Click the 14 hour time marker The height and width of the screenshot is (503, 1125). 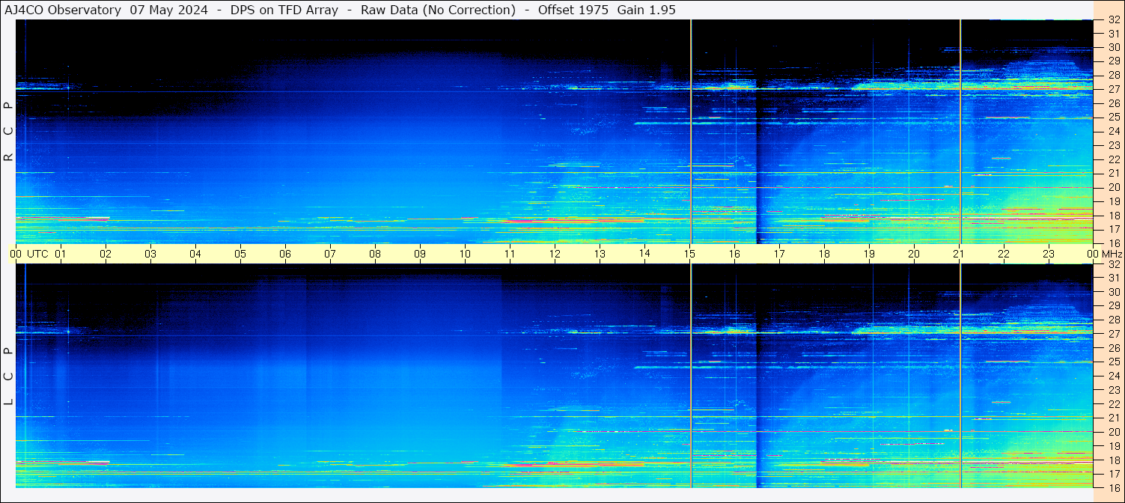(644, 254)
